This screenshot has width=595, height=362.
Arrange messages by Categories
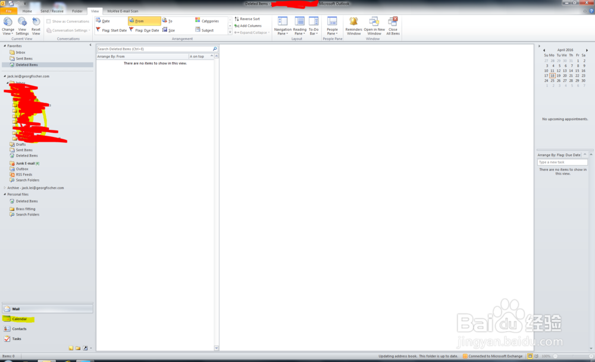click(207, 21)
